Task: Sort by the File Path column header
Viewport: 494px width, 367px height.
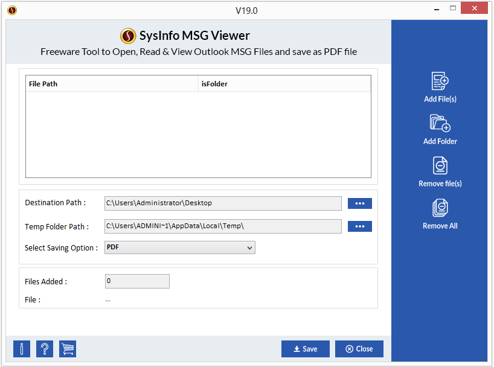Action: click(x=112, y=83)
